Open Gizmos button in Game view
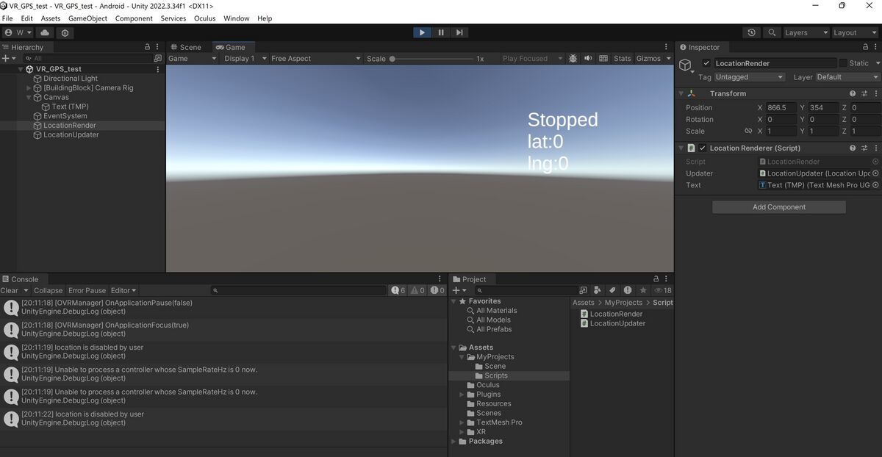Viewport: 882px width, 457px height. click(648, 58)
